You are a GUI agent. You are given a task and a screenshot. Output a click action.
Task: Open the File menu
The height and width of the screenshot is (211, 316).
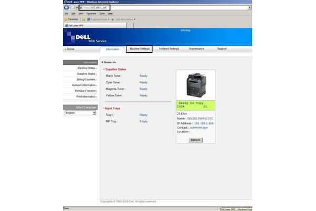coord(66,14)
